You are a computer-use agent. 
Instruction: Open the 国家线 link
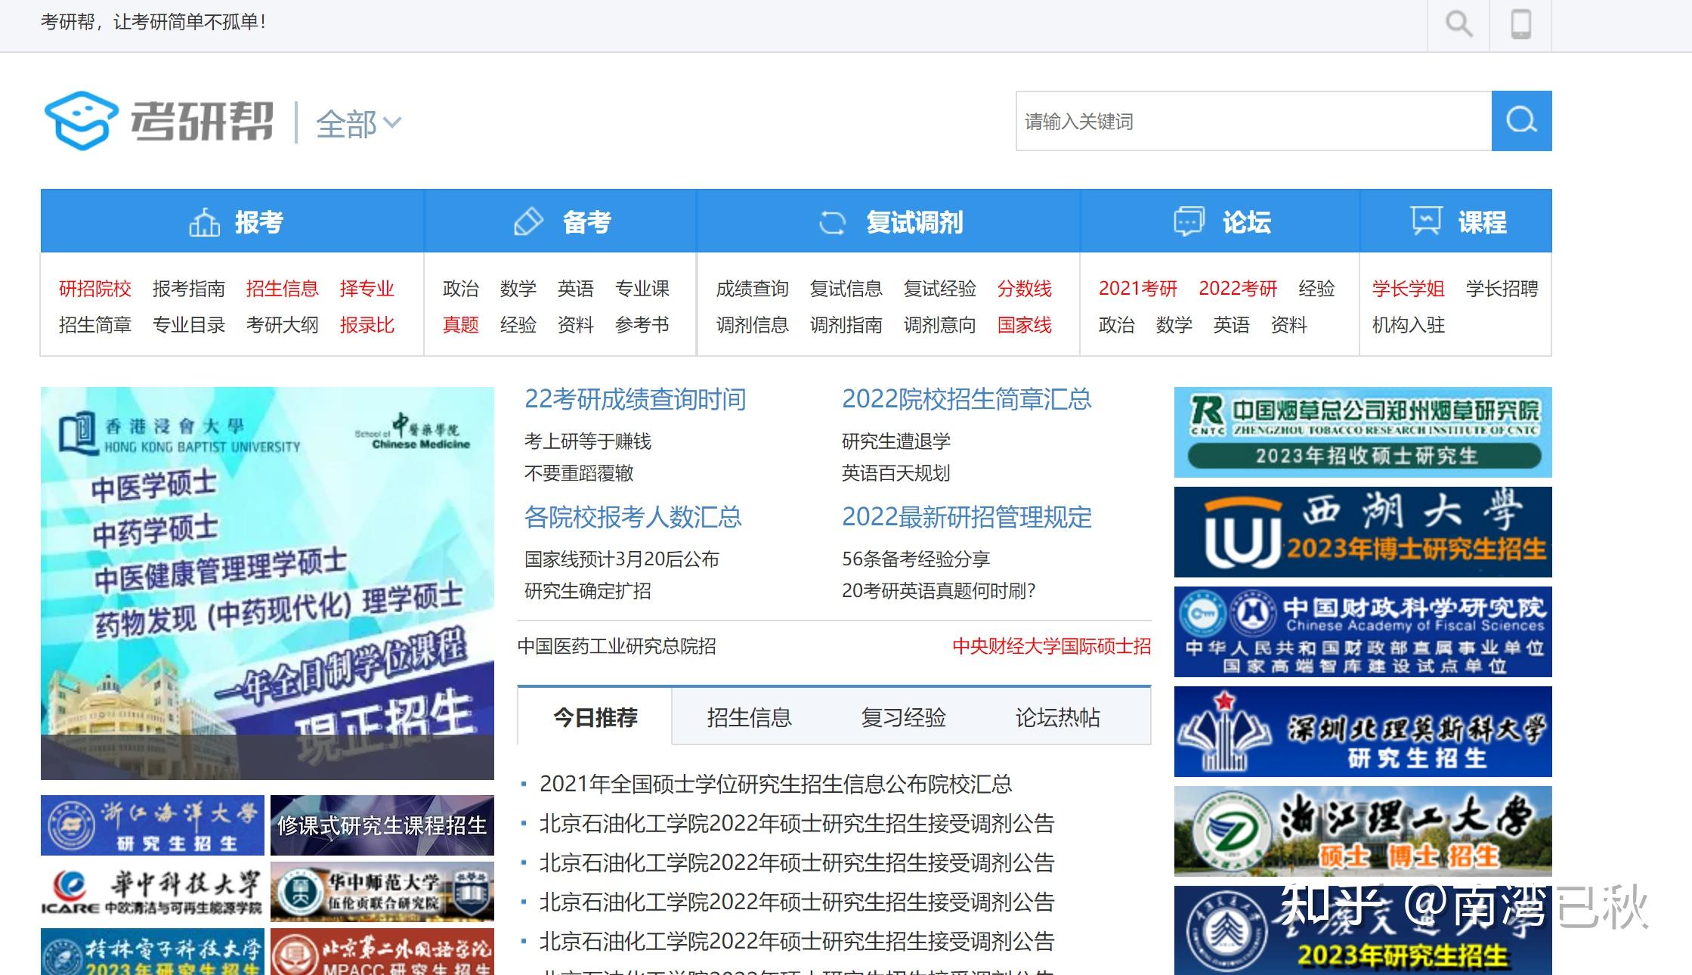click(x=1025, y=325)
